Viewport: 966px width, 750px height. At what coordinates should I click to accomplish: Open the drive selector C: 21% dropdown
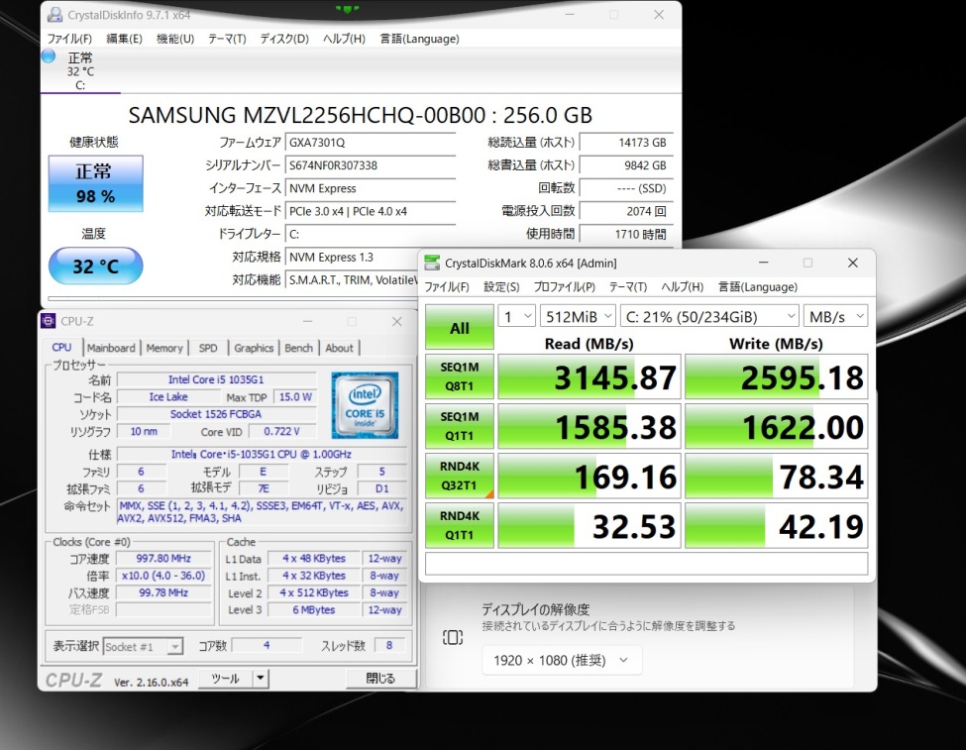tap(709, 317)
